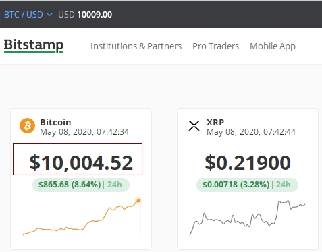Click the XRP price $0.21900

pyautogui.click(x=248, y=162)
